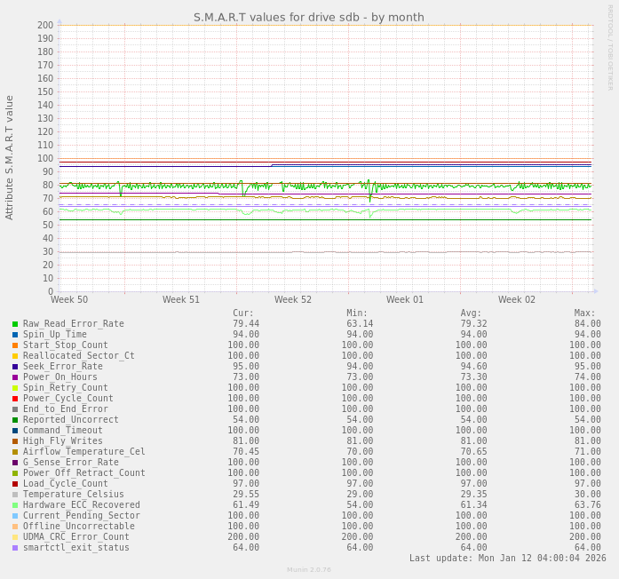This screenshot has width=619, height=579.
Task: Select the Reallocated_Sector_Ct legend label
Action: point(78,355)
